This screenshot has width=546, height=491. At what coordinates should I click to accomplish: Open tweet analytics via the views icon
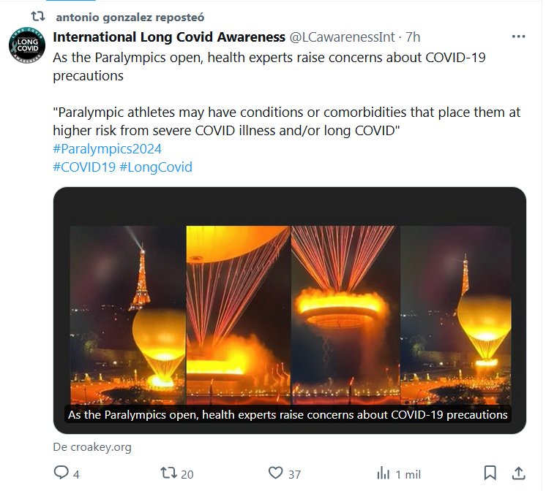381,473
